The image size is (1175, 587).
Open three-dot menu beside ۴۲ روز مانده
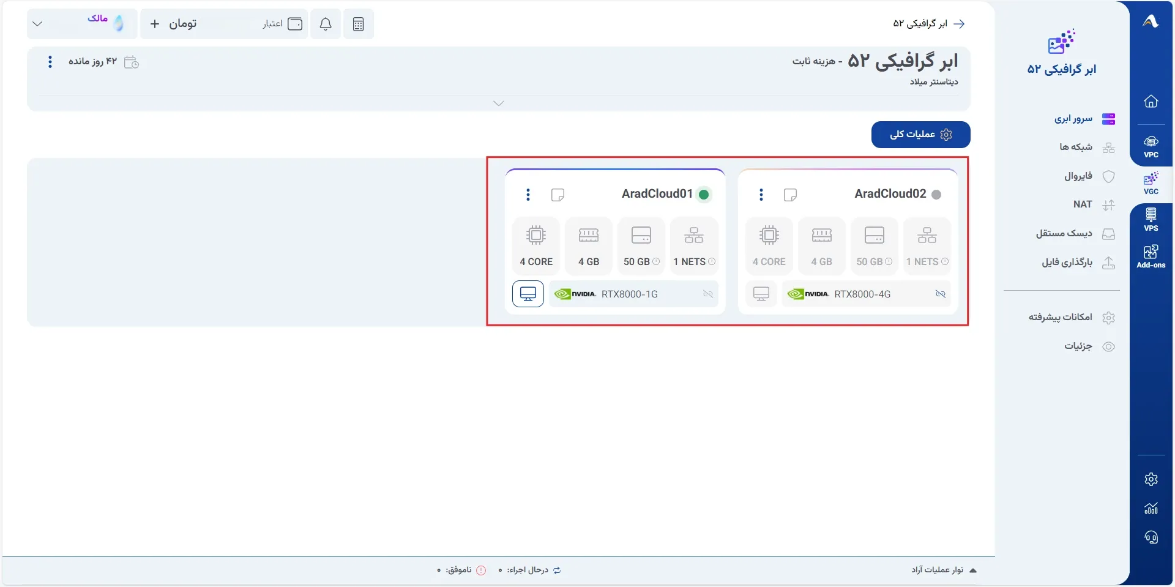pos(50,62)
